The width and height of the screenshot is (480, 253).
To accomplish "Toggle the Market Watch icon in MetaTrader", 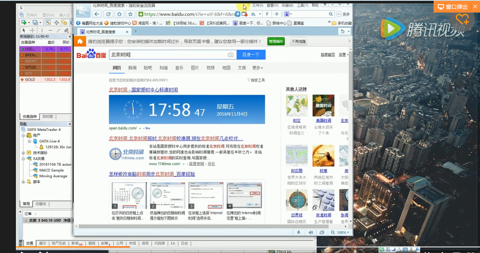I will click(49, 22).
